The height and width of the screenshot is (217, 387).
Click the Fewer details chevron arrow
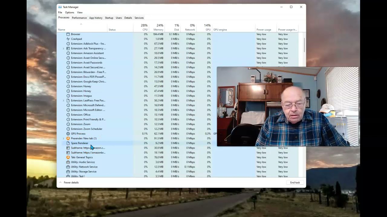point(60,182)
